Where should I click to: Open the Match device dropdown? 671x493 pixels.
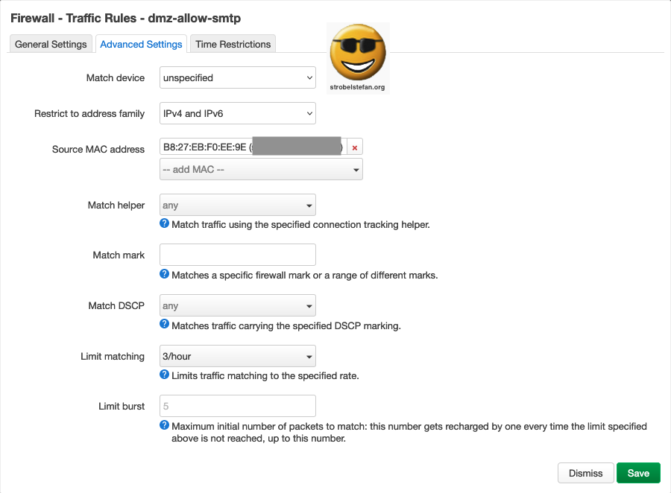click(x=238, y=77)
